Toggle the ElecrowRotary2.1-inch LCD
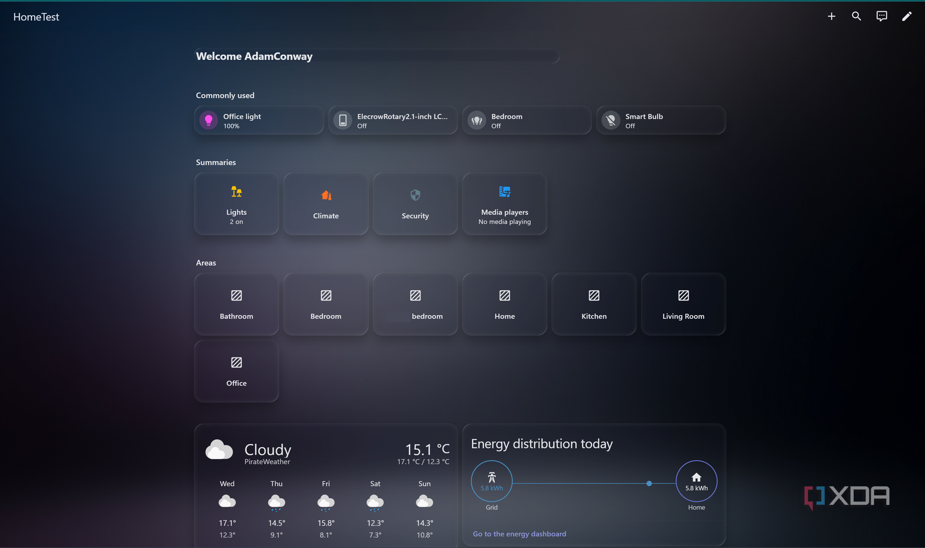The image size is (925, 548). [x=392, y=120]
